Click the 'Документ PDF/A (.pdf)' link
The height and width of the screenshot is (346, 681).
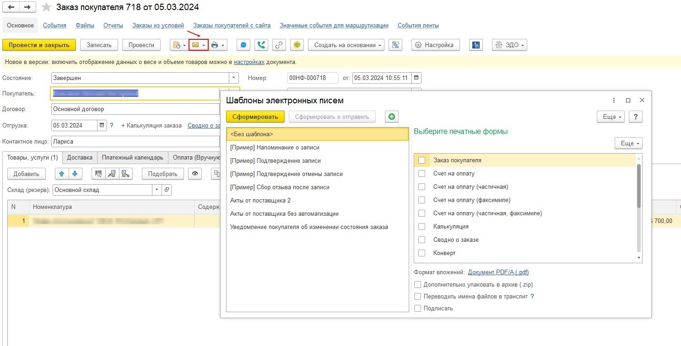498,272
